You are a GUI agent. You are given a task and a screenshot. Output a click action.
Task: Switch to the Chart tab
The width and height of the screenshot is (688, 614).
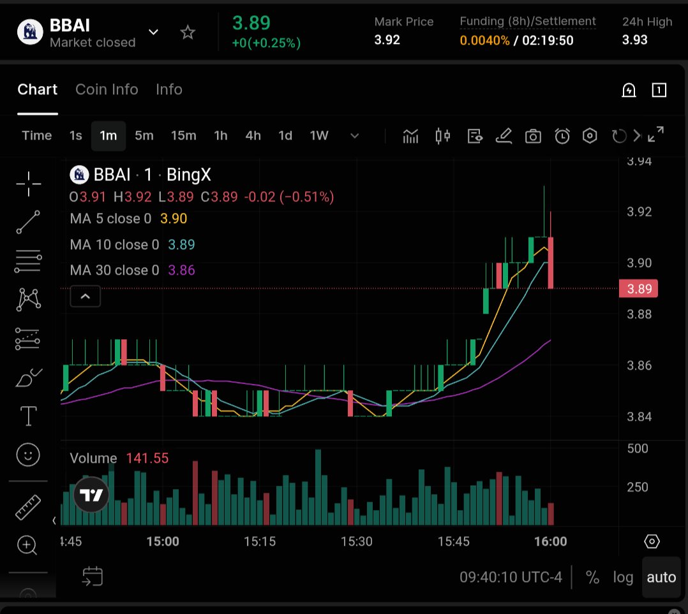(37, 89)
